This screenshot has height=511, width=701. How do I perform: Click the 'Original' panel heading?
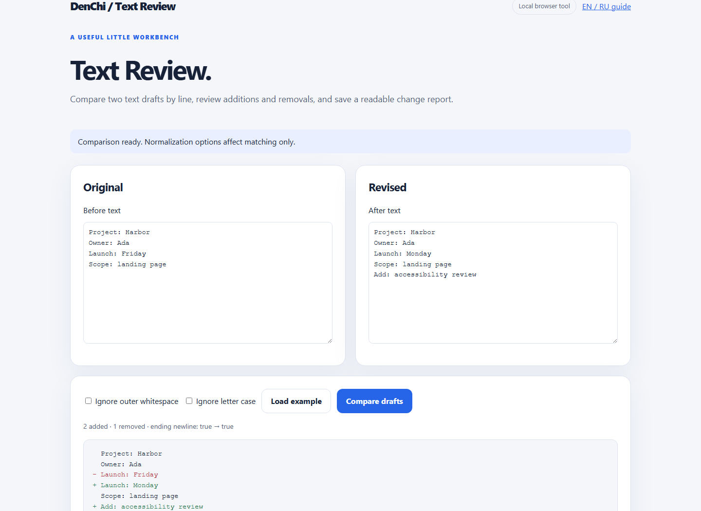[x=103, y=187]
